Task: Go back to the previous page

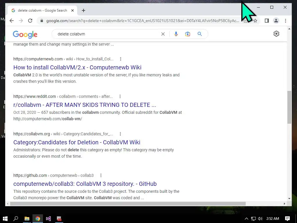Action: [12, 21]
